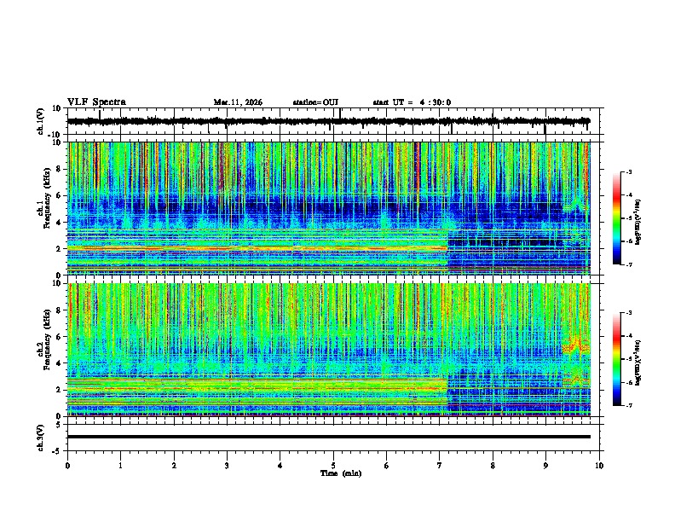Click the 'start UT = 4:30:0' label
Viewport: 675px width, 522px height.
pos(412,102)
